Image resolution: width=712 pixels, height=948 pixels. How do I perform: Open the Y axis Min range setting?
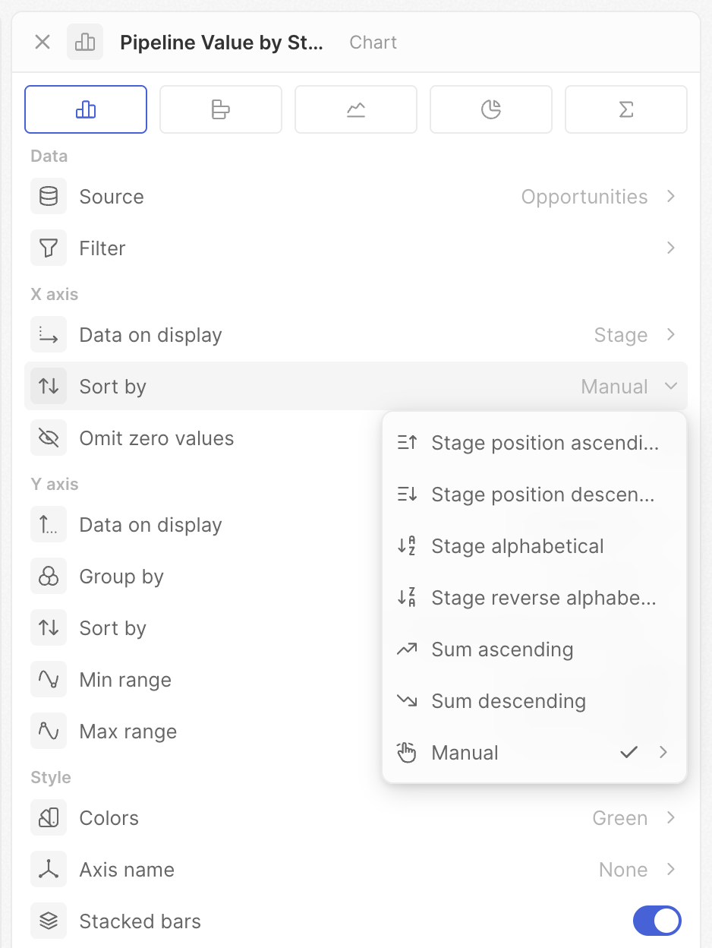[x=125, y=680]
